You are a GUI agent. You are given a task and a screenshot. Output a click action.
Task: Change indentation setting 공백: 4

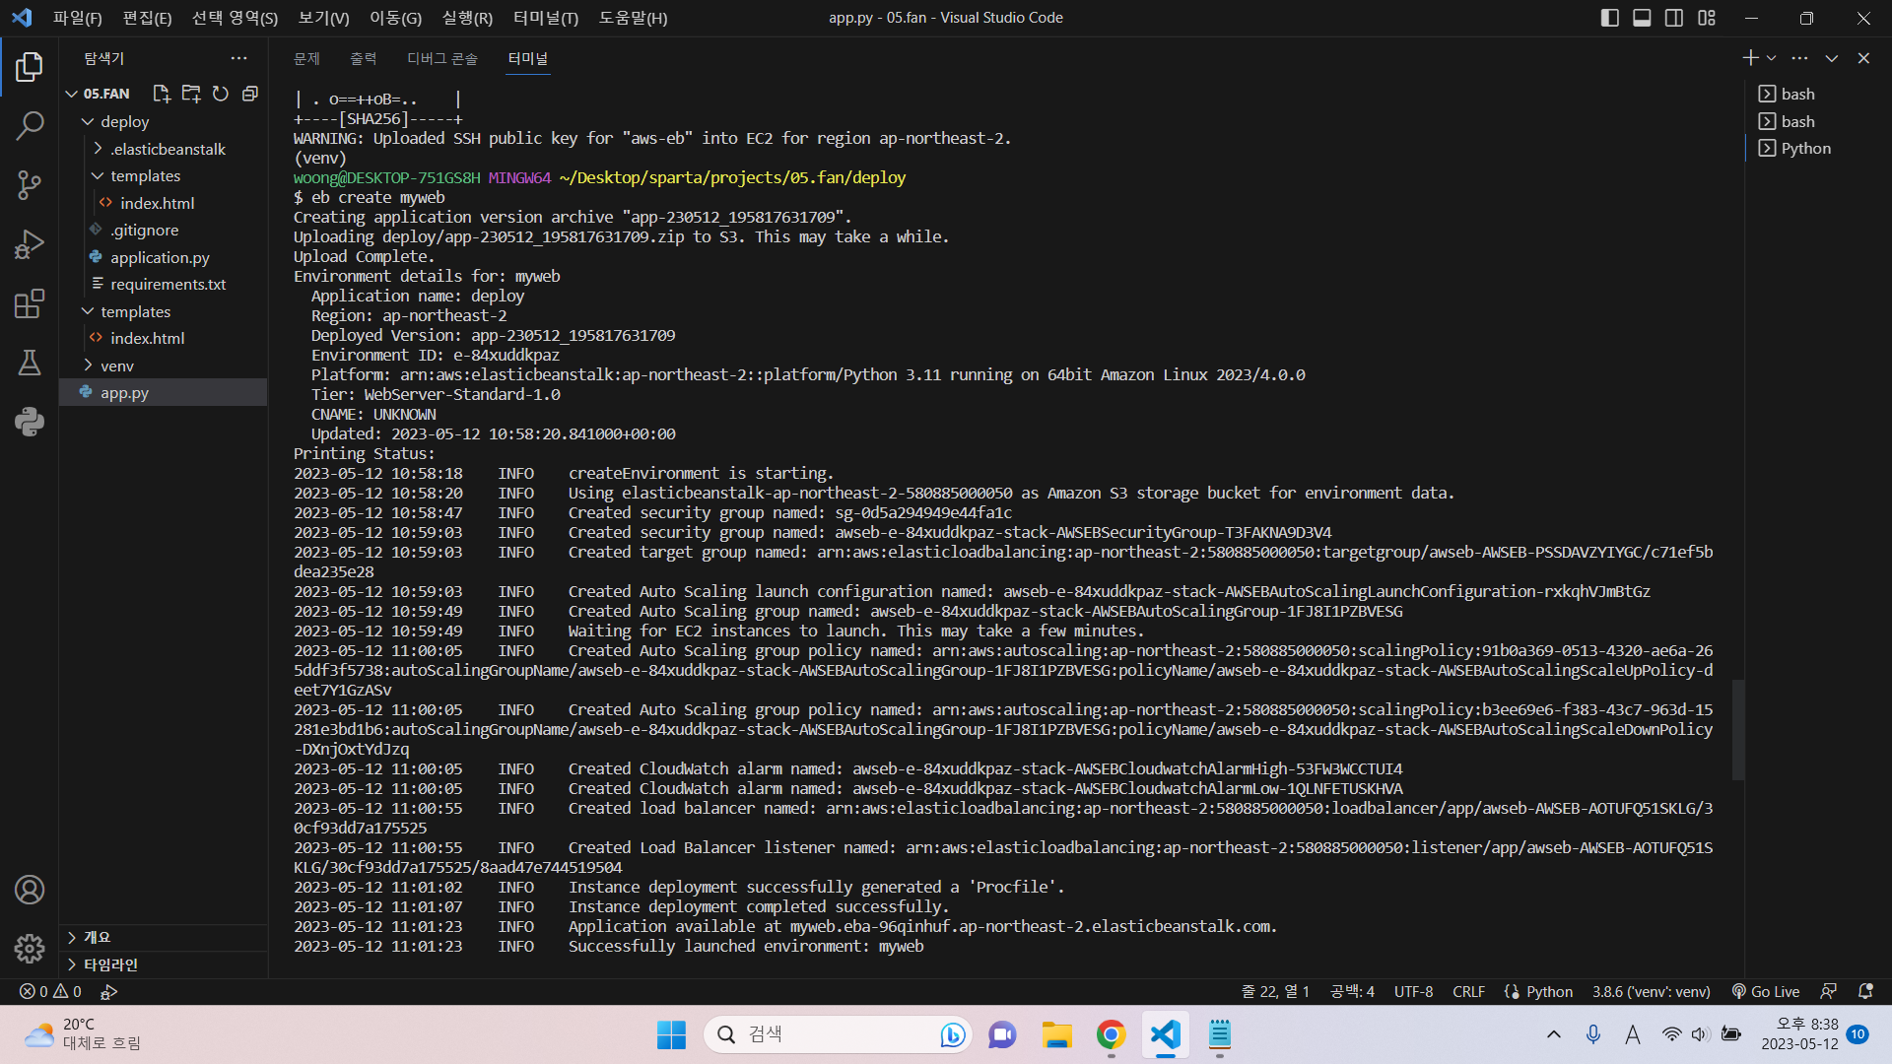point(1352,991)
